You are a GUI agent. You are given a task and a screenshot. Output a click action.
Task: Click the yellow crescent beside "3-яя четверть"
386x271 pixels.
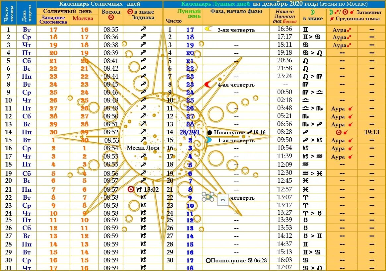(209, 29)
